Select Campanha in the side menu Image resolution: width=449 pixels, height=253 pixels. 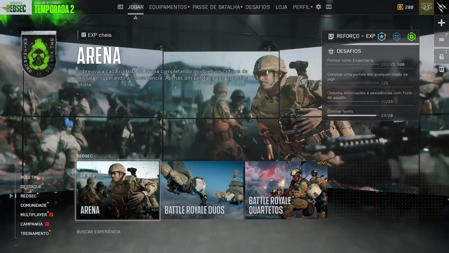click(x=32, y=224)
